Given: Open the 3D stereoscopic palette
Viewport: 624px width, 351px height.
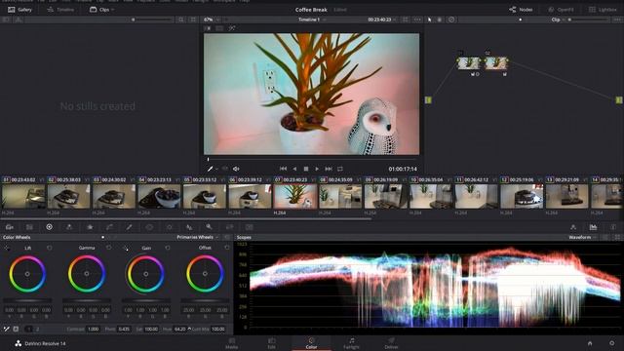Looking at the screenshot, I should tap(250, 227).
